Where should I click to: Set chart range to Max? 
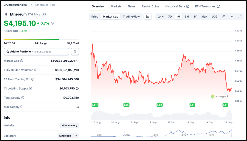coord(204,17)
